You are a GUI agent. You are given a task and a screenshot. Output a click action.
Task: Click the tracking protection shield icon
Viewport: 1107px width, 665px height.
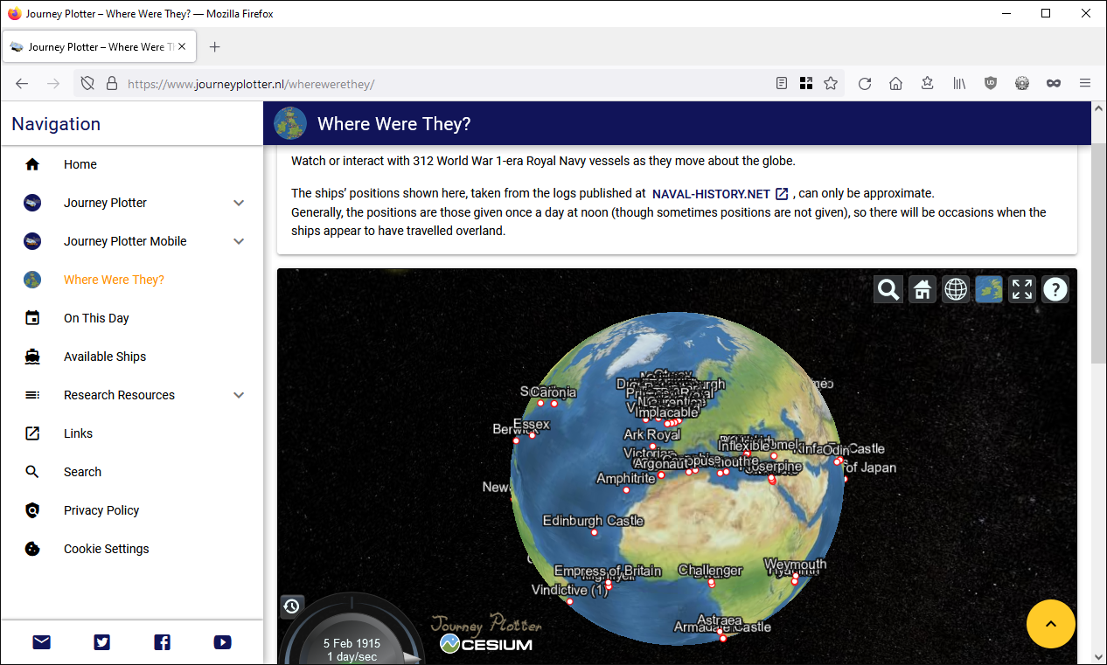[87, 83]
